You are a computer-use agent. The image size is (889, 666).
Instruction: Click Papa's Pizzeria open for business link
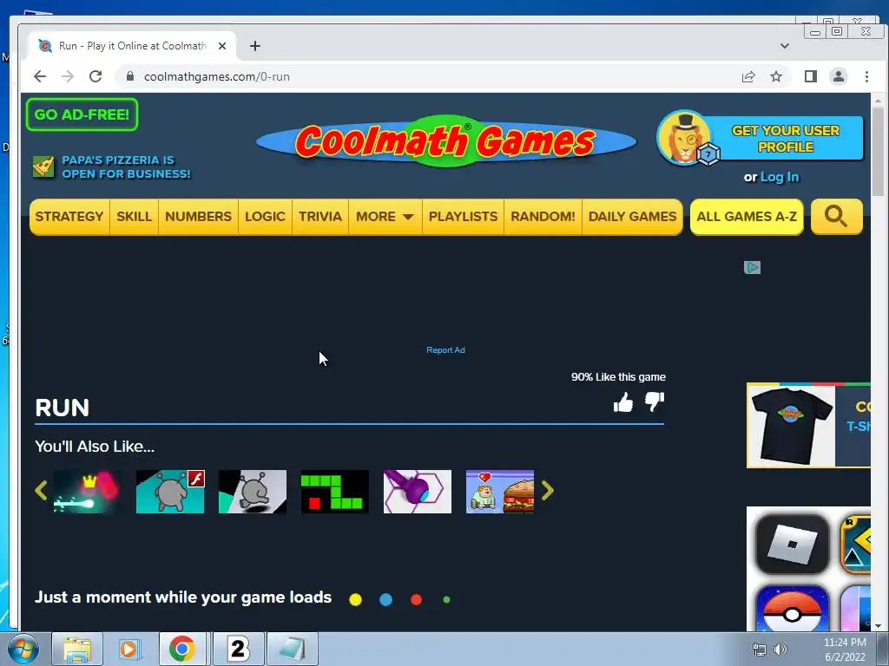click(126, 167)
